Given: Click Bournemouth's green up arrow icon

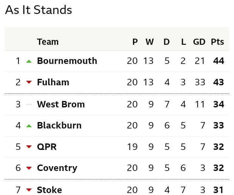Looking at the screenshot, I should pos(29,61).
